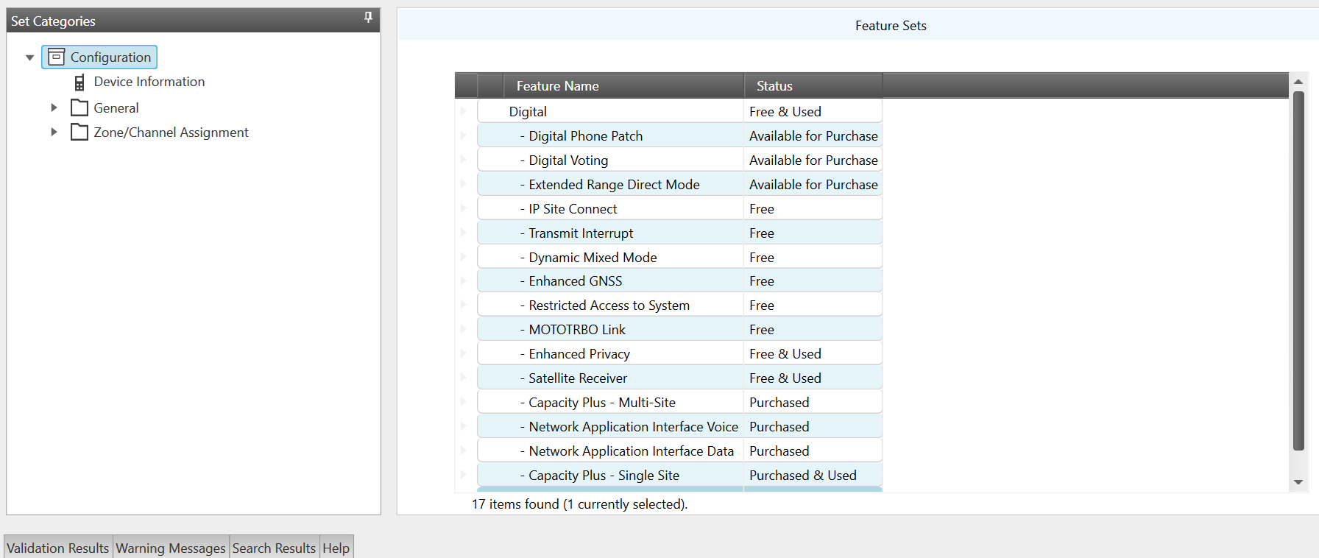This screenshot has width=1319, height=558.
Task: Select the MOTOTRBO Link feature
Action: coord(680,330)
